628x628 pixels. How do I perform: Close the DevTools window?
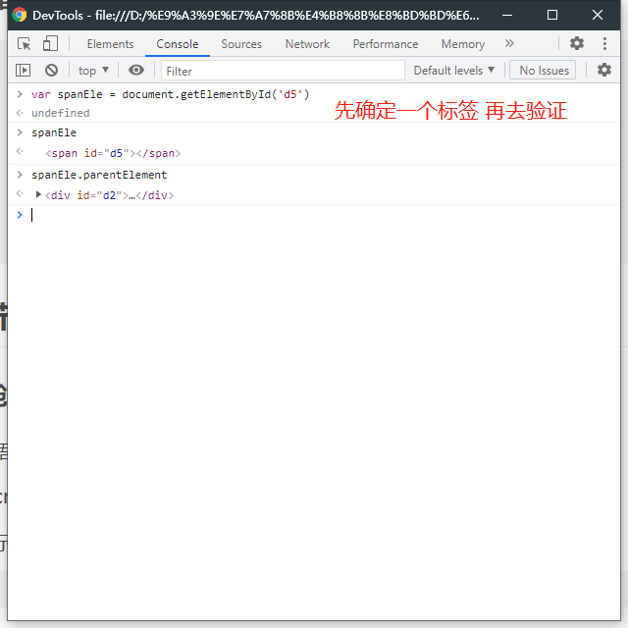598,16
